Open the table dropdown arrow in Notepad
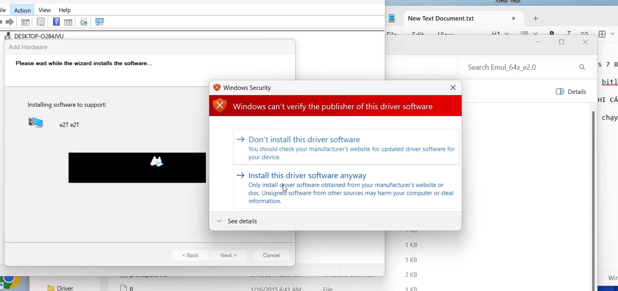 coord(613,34)
